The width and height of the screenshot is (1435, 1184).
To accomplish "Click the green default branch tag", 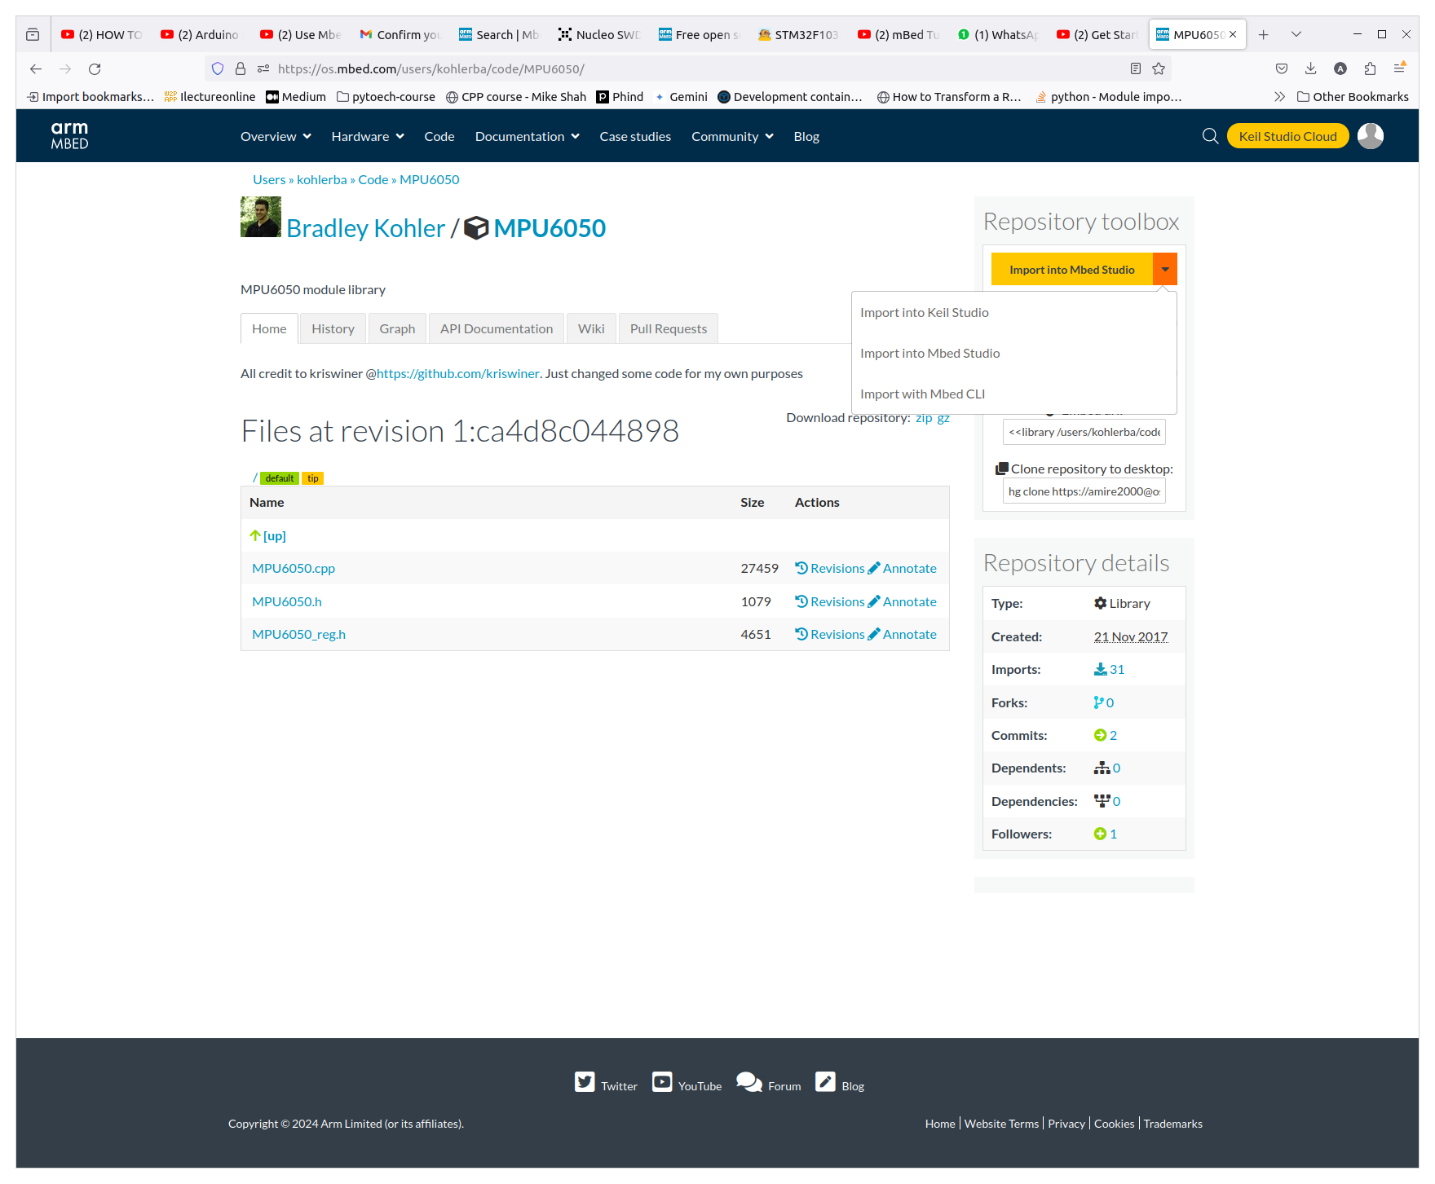I will (280, 478).
